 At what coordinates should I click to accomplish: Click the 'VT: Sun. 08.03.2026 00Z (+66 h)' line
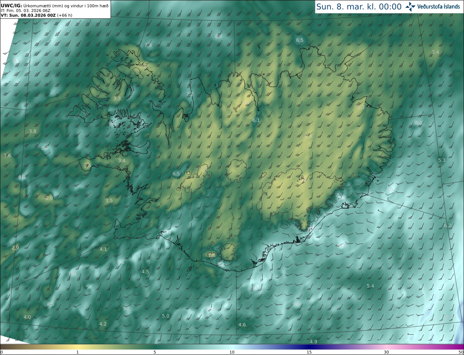pos(36,16)
